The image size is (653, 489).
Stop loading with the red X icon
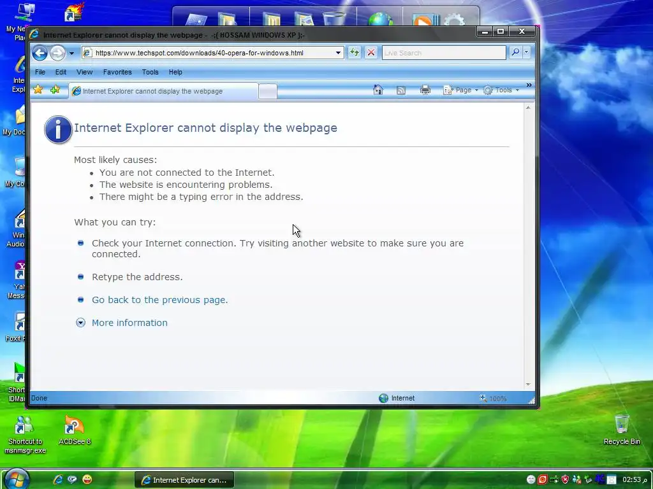point(371,52)
